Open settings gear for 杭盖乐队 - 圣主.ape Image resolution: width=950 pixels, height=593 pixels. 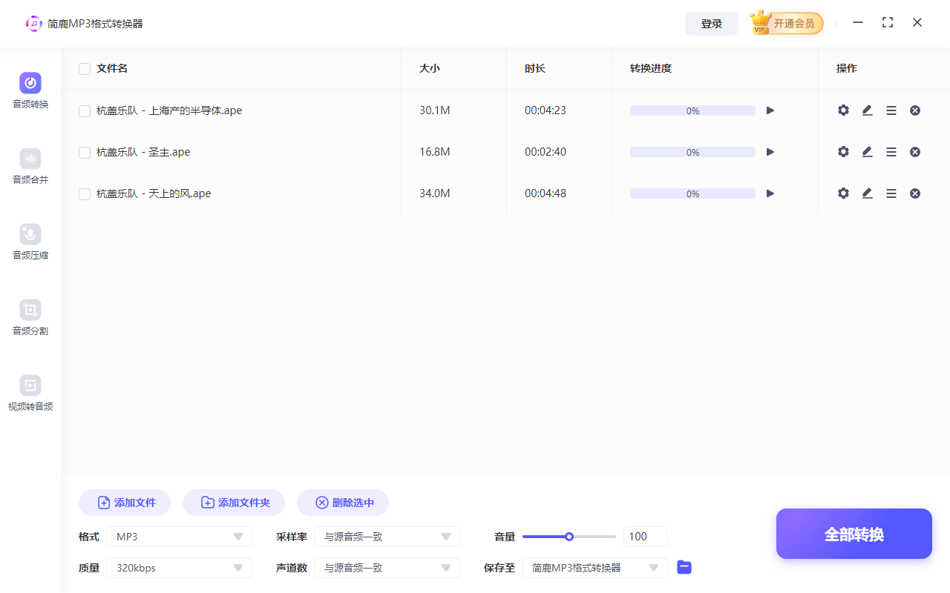pyautogui.click(x=843, y=151)
